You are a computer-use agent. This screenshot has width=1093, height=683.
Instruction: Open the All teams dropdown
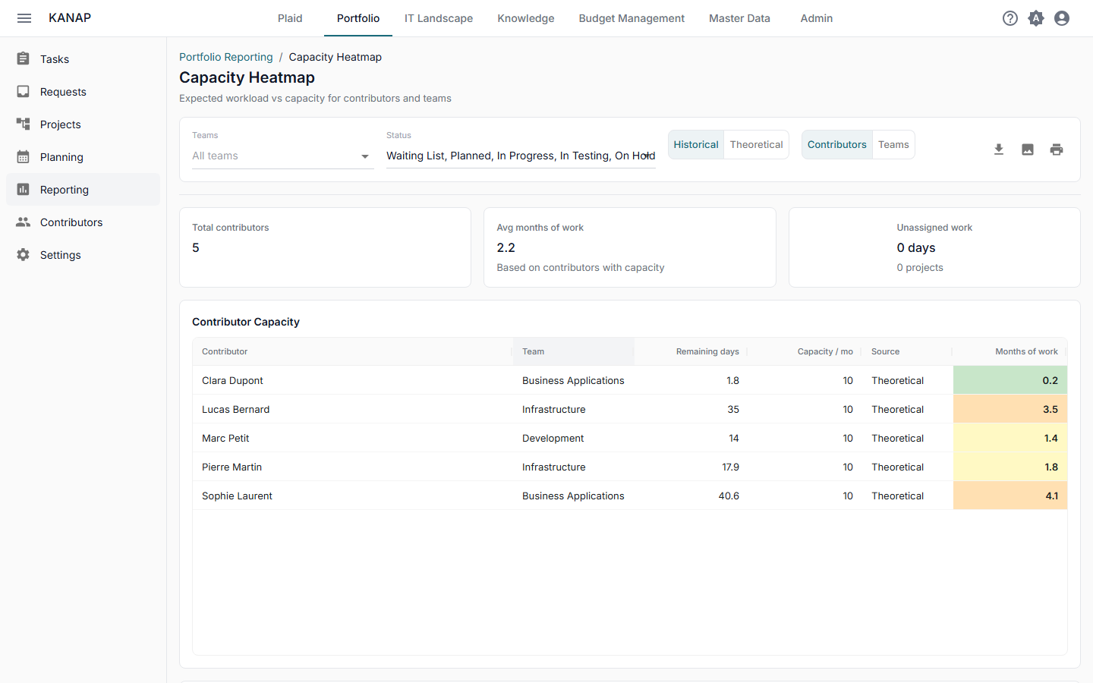[282, 156]
